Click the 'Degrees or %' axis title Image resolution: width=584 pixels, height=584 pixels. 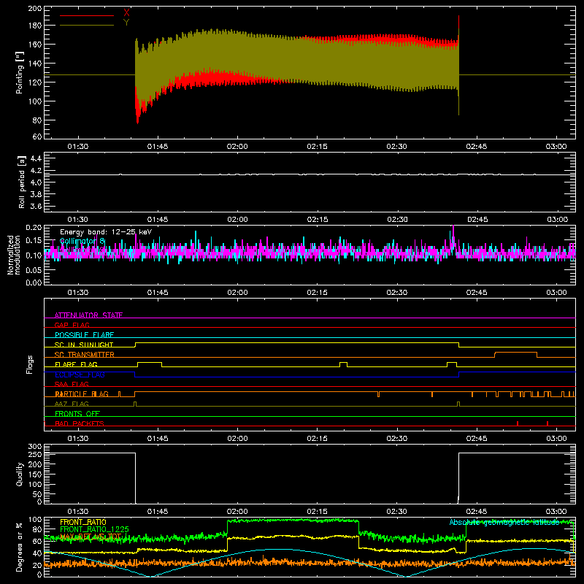pyautogui.click(x=20, y=547)
